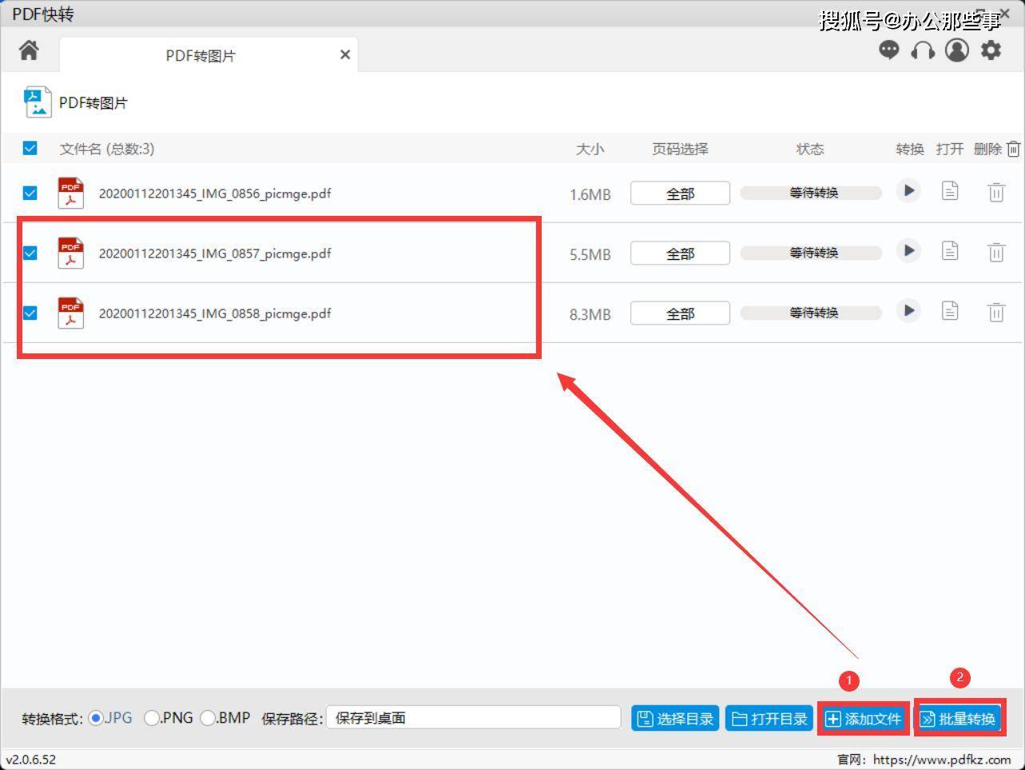1025x770 pixels.
Task: Close the PDF转图片 tab
Action: (x=344, y=54)
